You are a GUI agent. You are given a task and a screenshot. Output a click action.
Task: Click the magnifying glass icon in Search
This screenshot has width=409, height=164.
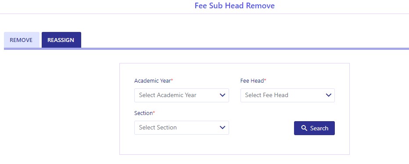coord(304,128)
